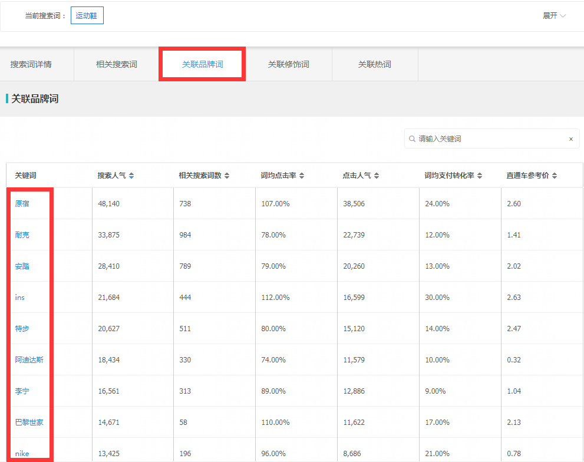
Task: Click the 2.63 reference price cell
Action: pos(514,298)
